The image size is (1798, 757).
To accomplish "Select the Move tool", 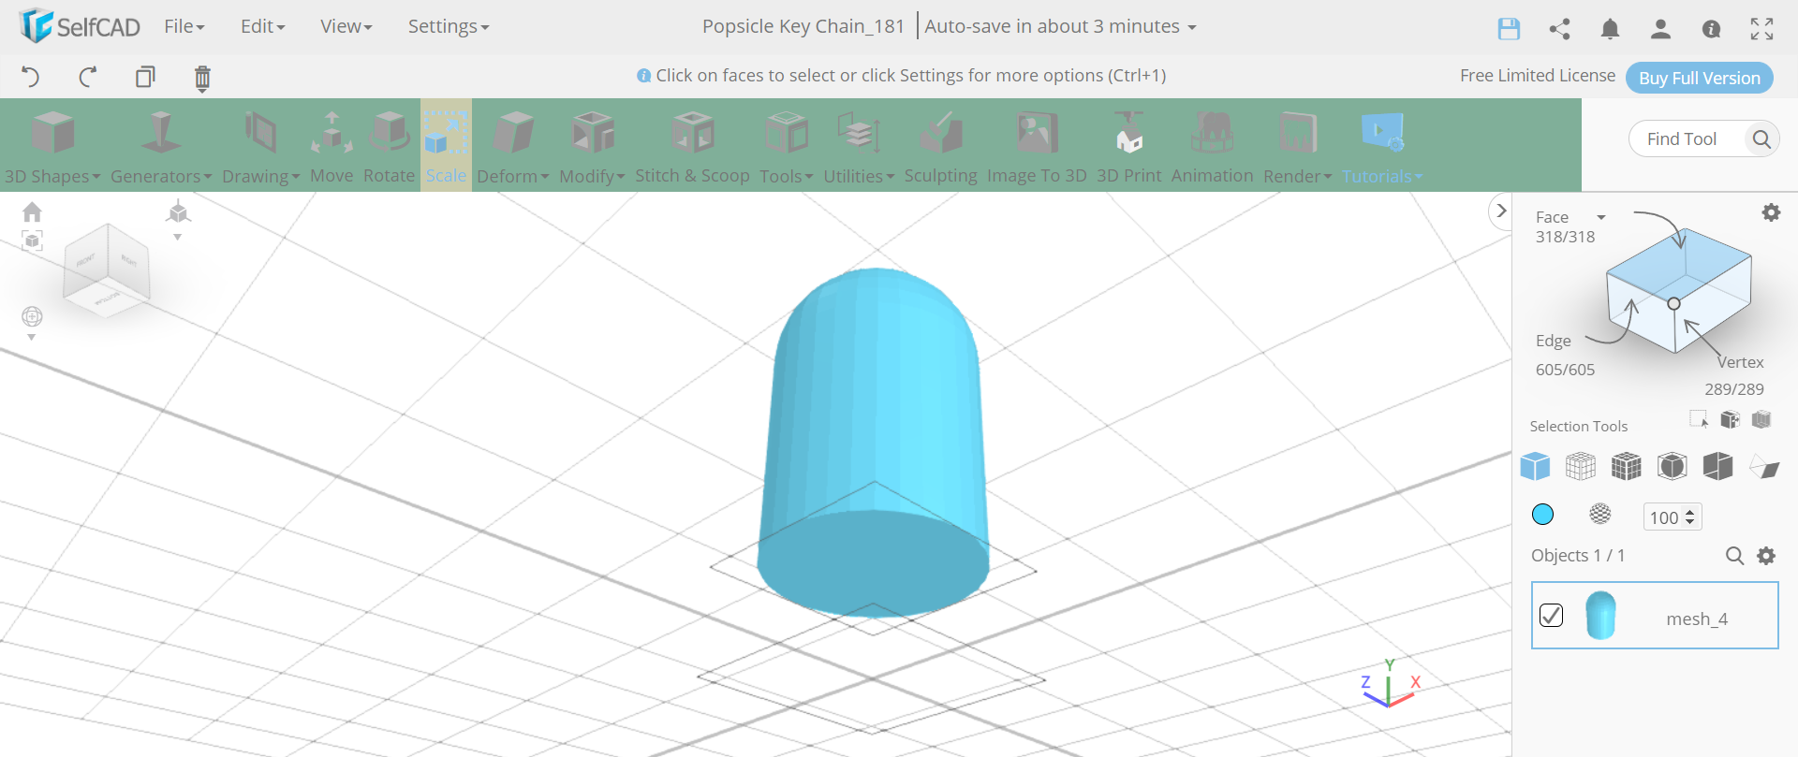I will tap(332, 146).
